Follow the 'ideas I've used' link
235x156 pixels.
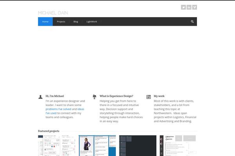(65, 111)
